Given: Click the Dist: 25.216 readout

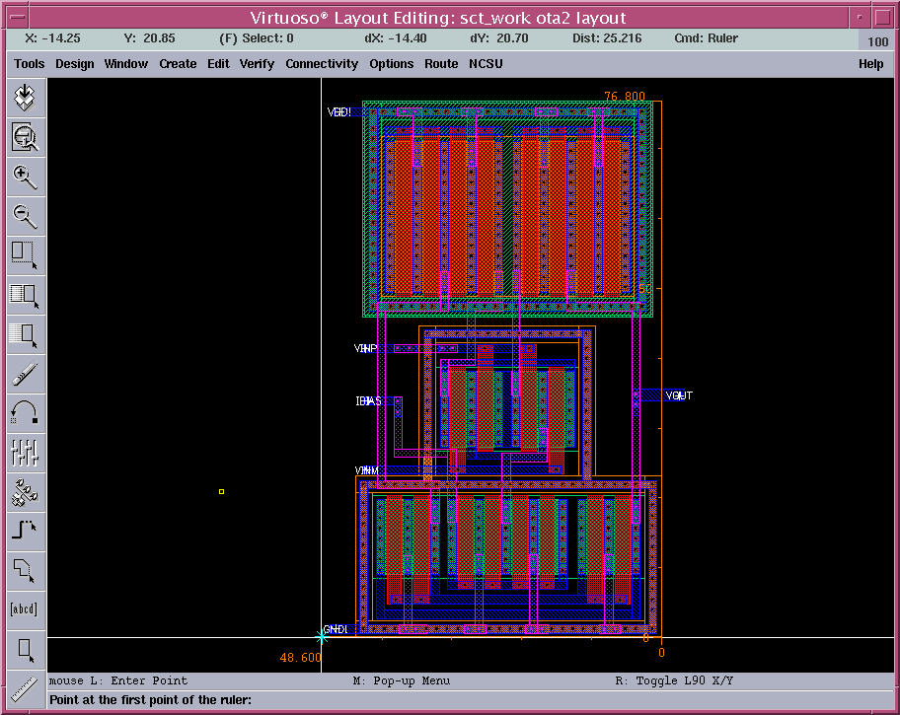Looking at the screenshot, I should (x=607, y=38).
